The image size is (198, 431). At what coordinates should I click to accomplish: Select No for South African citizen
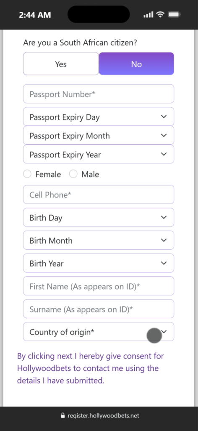(x=136, y=64)
